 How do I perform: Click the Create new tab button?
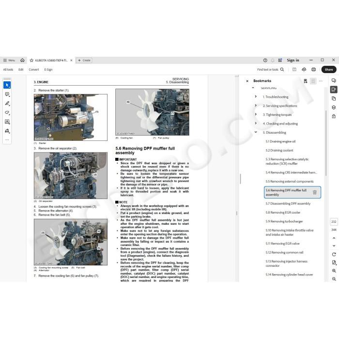(x=84, y=61)
